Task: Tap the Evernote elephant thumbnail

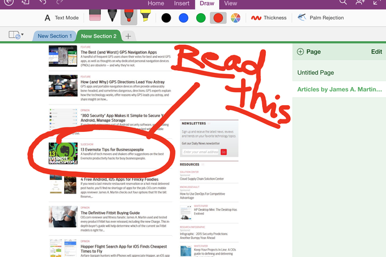Action: tap(64, 153)
